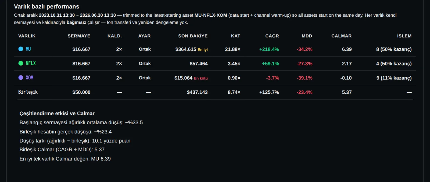The image size is (430, 182).
Task: Click NFLX trades '4 (50% kazanç)'
Action: (394, 64)
